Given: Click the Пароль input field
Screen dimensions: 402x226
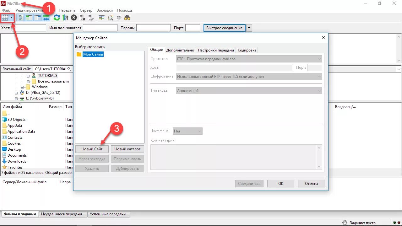Looking at the screenshot, I should tap(154, 28).
